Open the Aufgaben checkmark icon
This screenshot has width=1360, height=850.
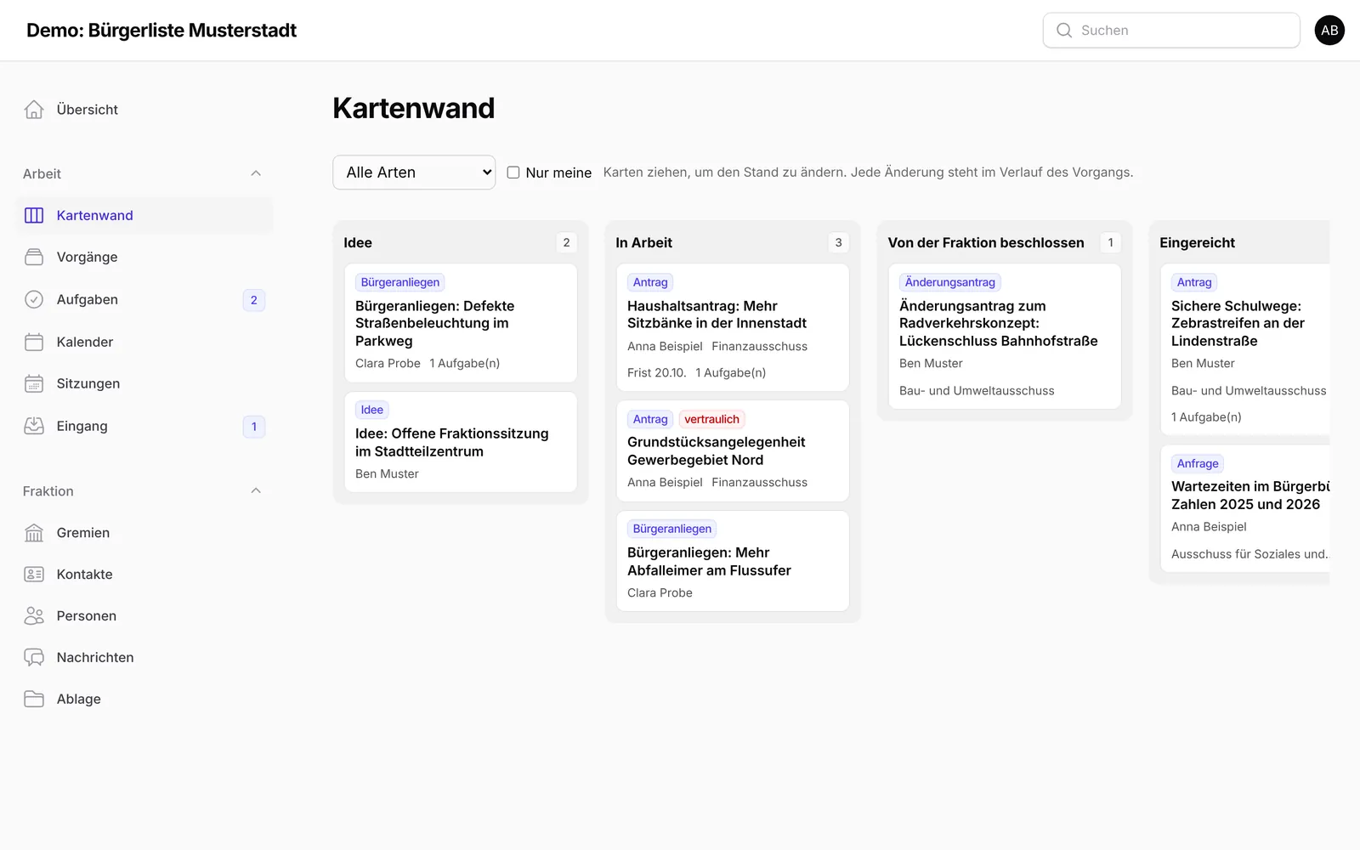point(34,299)
